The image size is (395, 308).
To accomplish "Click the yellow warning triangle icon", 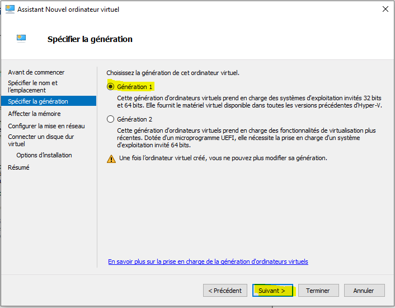I will (x=111, y=159).
